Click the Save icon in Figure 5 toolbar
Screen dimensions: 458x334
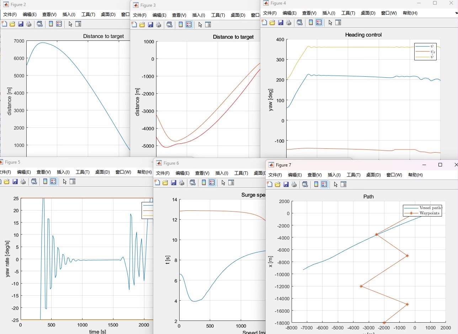pyautogui.click(x=15, y=181)
